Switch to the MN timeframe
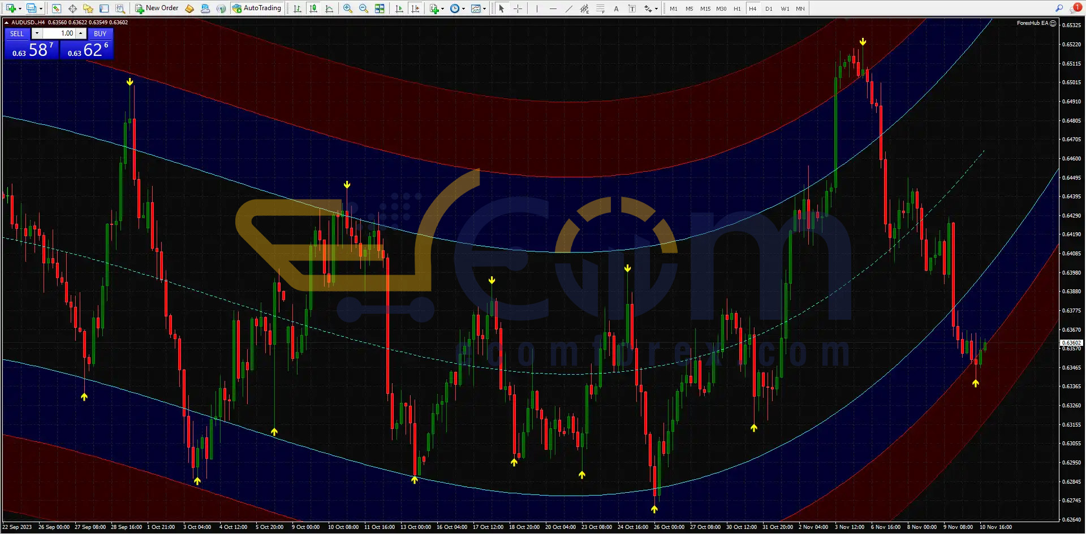 [x=800, y=8]
